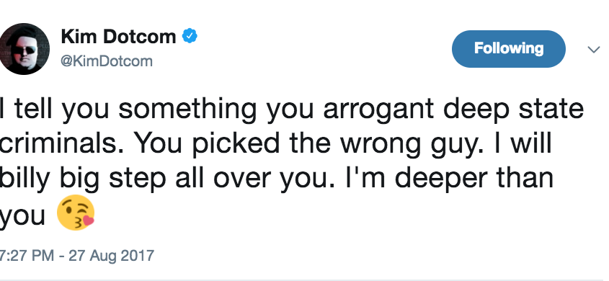Viewport: 609px width, 281px height.
Task: Click the 27 Aug 2017 date
Action: [x=112, y=257]
